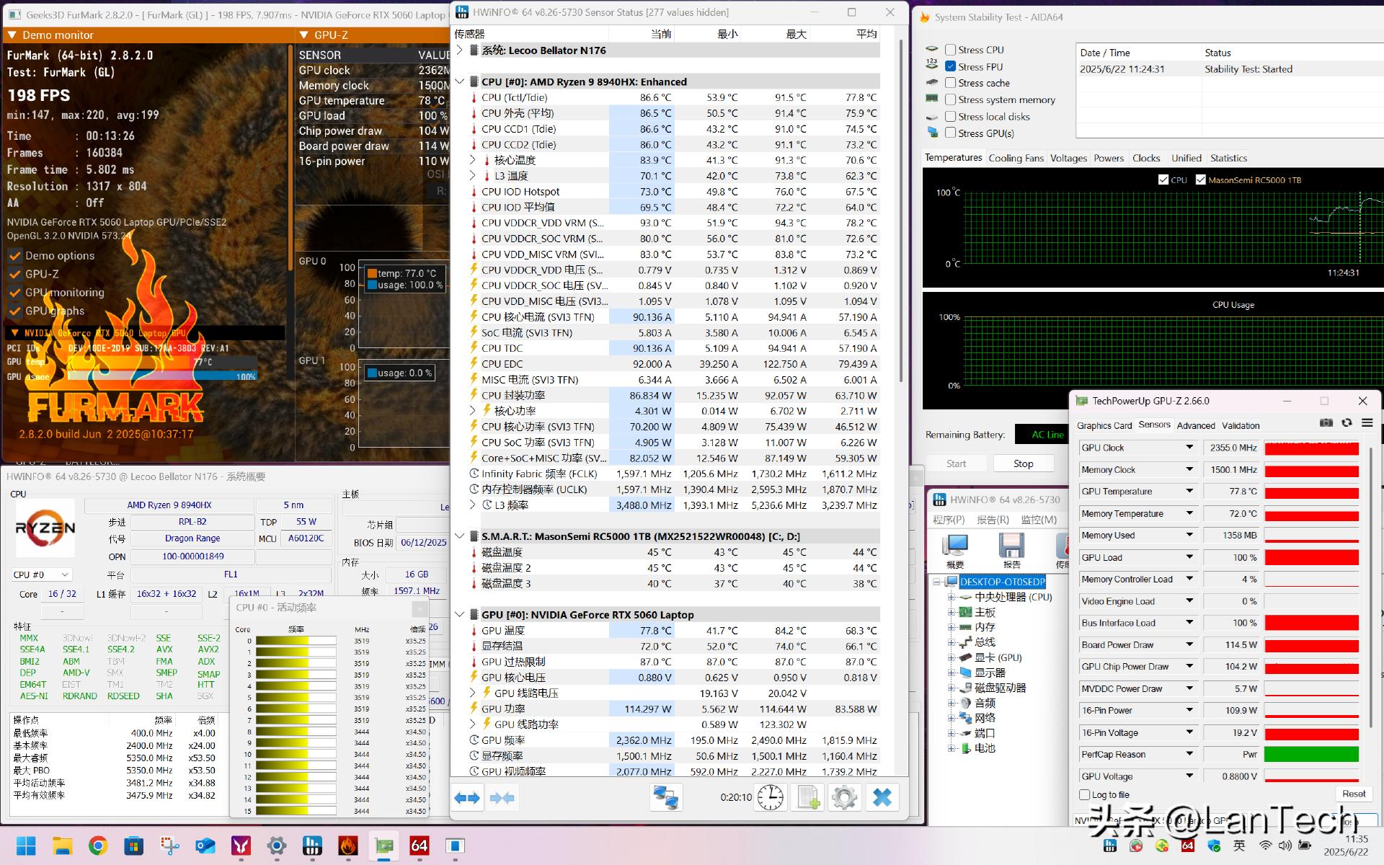Open Board Power Draw dropdown in GPU-Z
This screenshot has height=865, width=1384.
(1189, 644)
